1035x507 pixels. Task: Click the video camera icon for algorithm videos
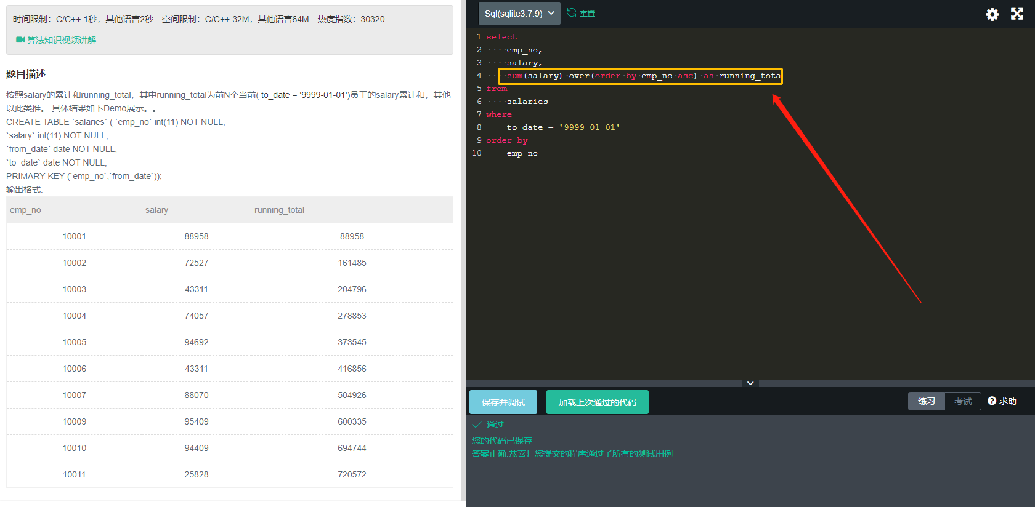point(20,40)
